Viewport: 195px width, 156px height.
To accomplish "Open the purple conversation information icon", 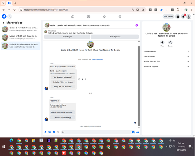I will pyautogui.click(x=136, y=25).
